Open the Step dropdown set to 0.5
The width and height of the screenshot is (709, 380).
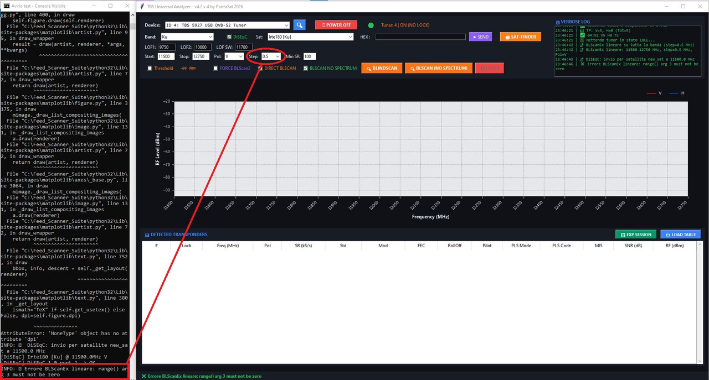point(270,56)
